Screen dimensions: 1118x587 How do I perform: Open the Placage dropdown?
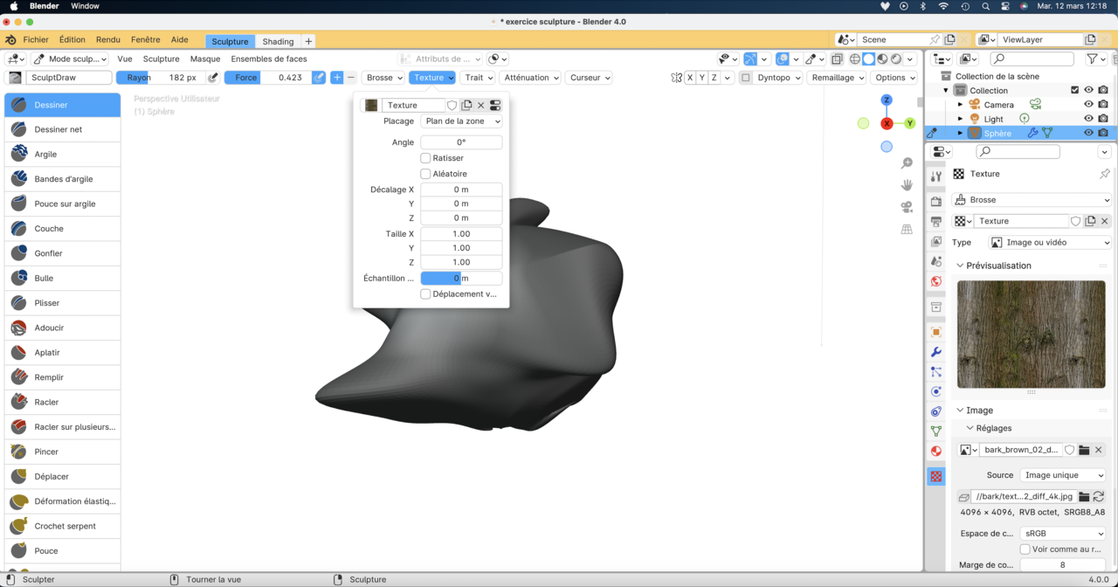[461, 121]
